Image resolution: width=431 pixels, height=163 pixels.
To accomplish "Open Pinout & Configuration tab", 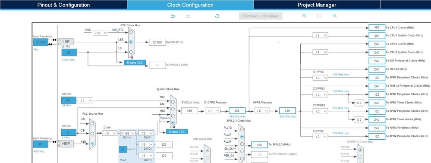I will [x=63, y=5].
